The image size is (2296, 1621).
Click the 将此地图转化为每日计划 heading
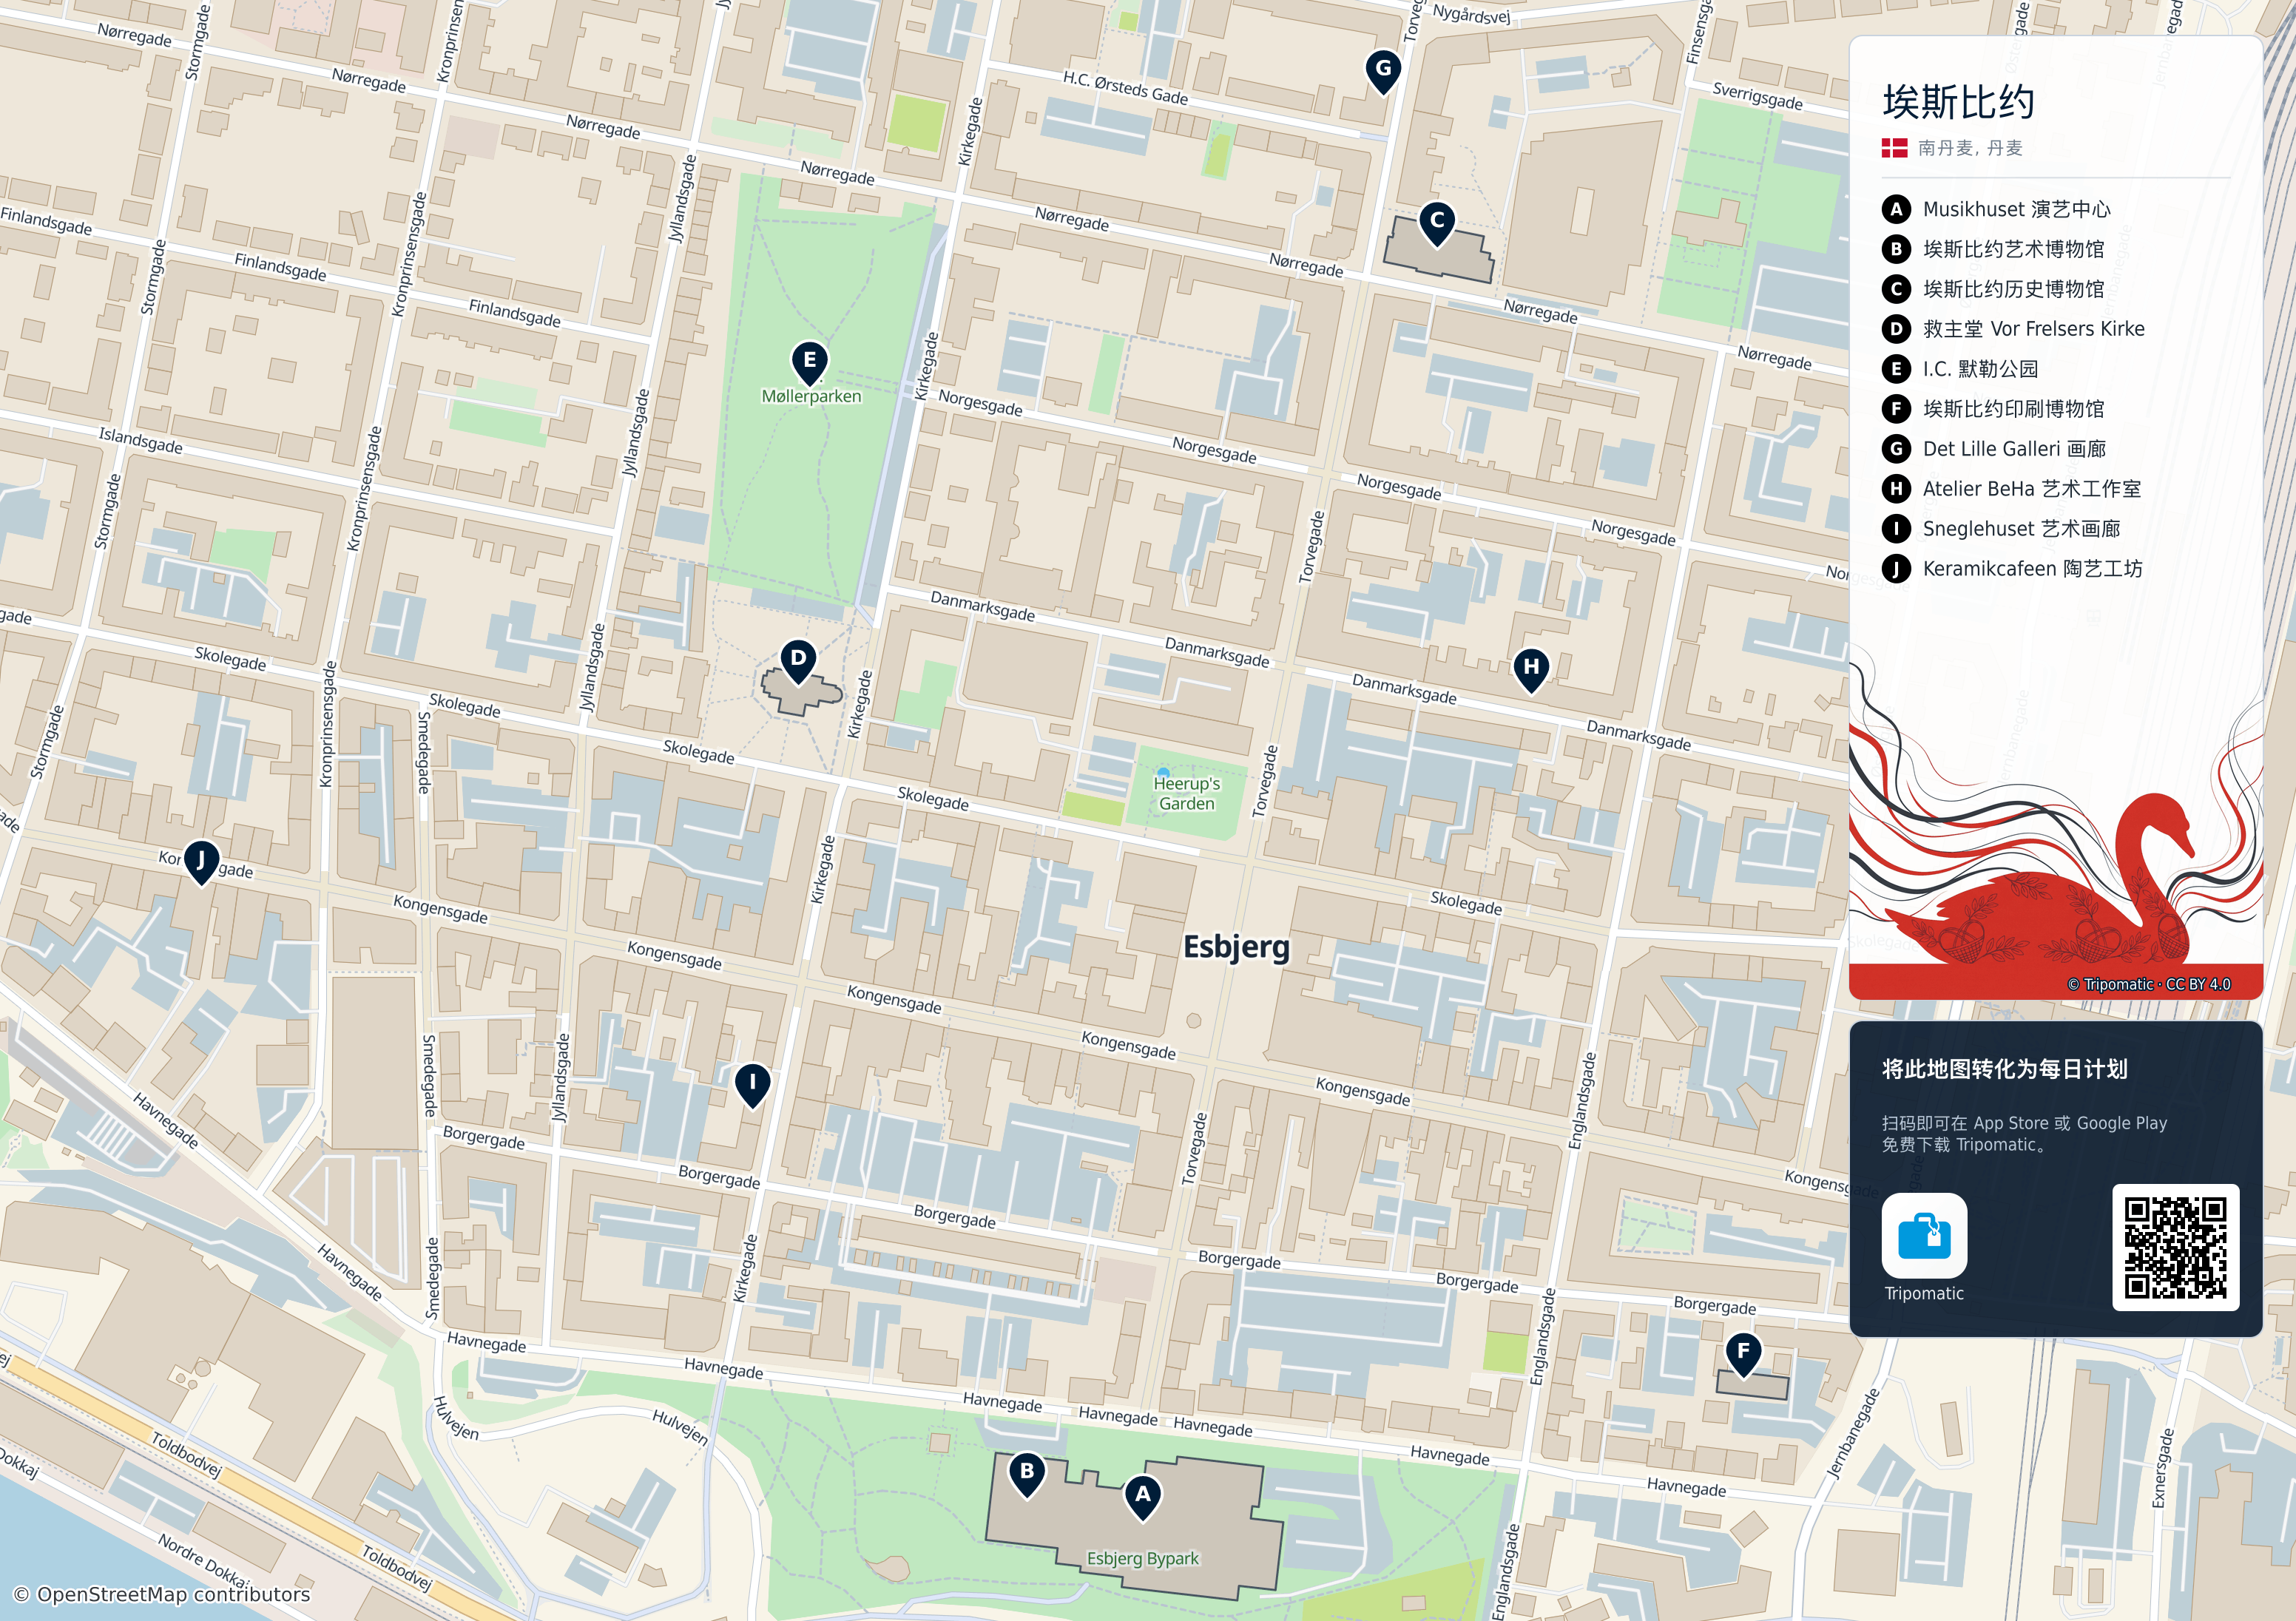tap(2004, 1069)
